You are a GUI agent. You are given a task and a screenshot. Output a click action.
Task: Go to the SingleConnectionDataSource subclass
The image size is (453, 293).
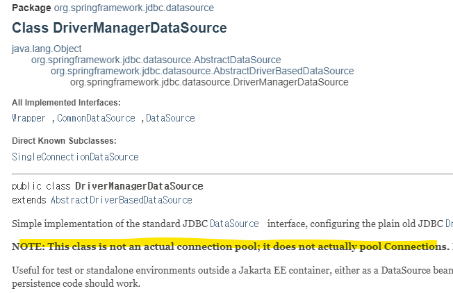pyautogui.click(x=75, y=157)
